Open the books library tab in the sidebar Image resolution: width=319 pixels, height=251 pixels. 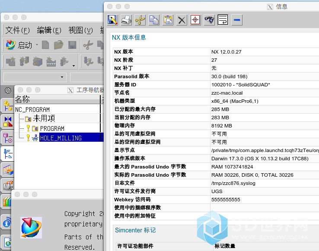point(7,202)
